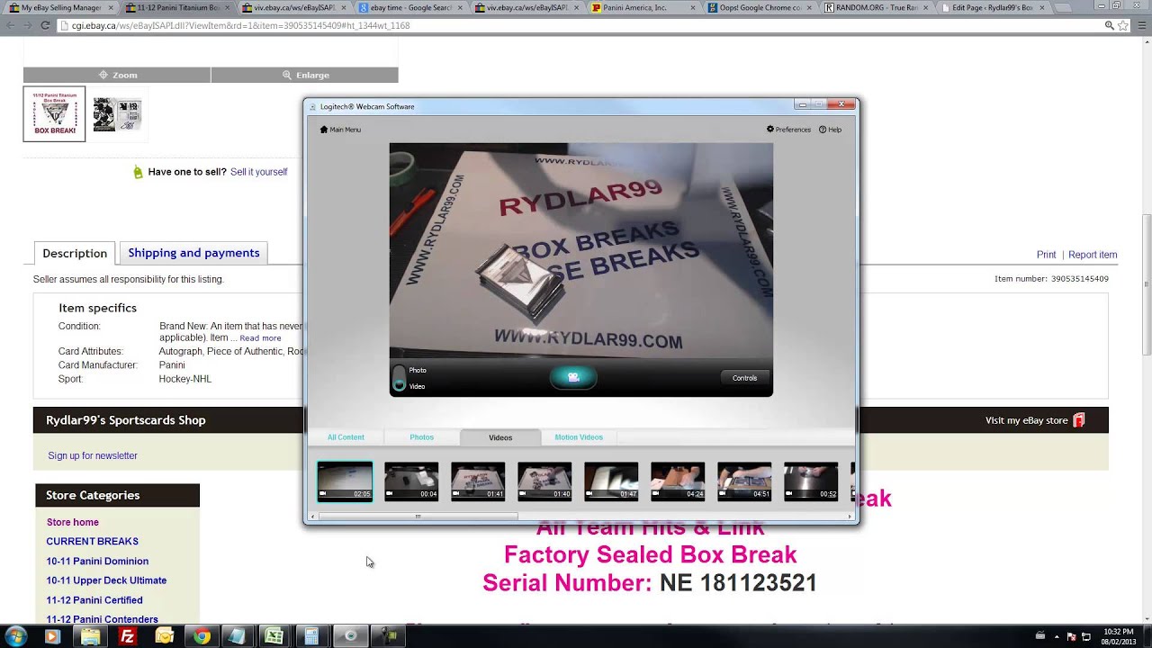
Task: Open CURRENT BREAKS store category
Action: [93, 542]
